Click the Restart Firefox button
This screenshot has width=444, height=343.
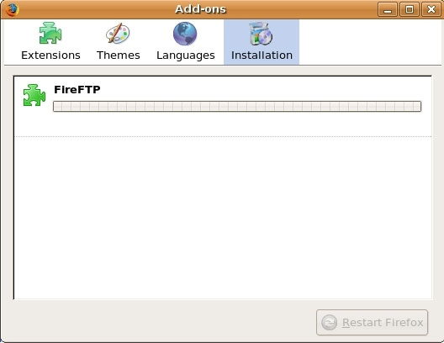point(372,322)
